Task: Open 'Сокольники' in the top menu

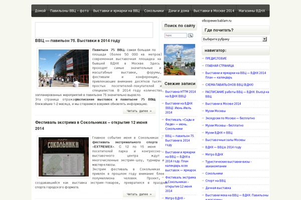Action: tap(154, 10)
